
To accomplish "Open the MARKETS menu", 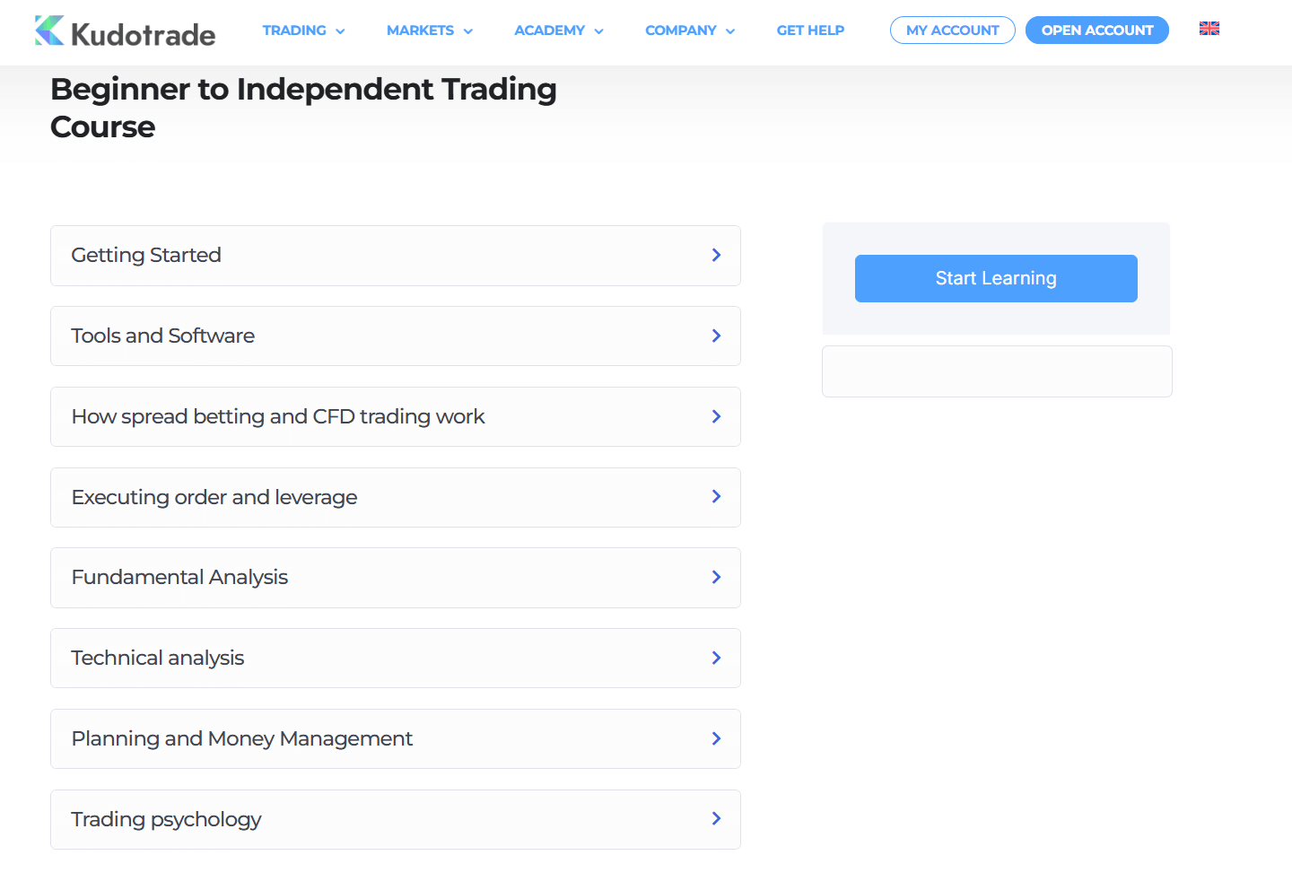I will point(430,31).
